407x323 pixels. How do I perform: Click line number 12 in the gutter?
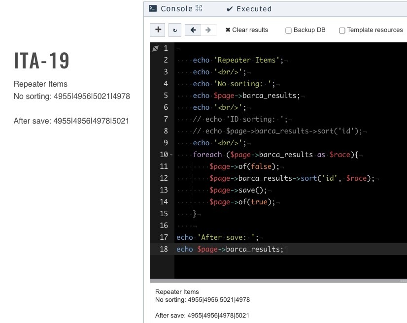coord(164,178)
